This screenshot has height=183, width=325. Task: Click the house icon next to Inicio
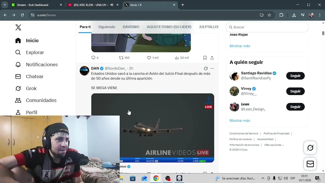click(x=18, y=40)
